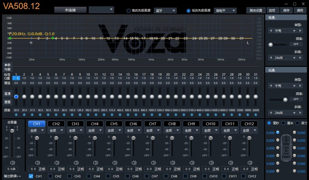Uncheck CH1 output link checkbox

[x=31, y=176]
